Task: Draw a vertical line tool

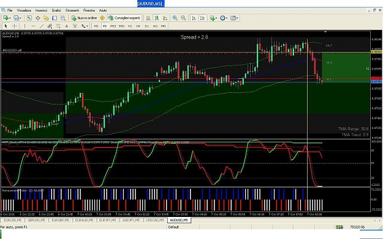Action: click(x=25, y=26)
